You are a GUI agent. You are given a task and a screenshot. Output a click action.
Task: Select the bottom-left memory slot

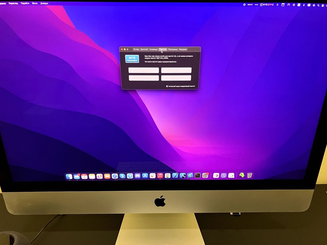pyautogui.click(x=144, y=78)
